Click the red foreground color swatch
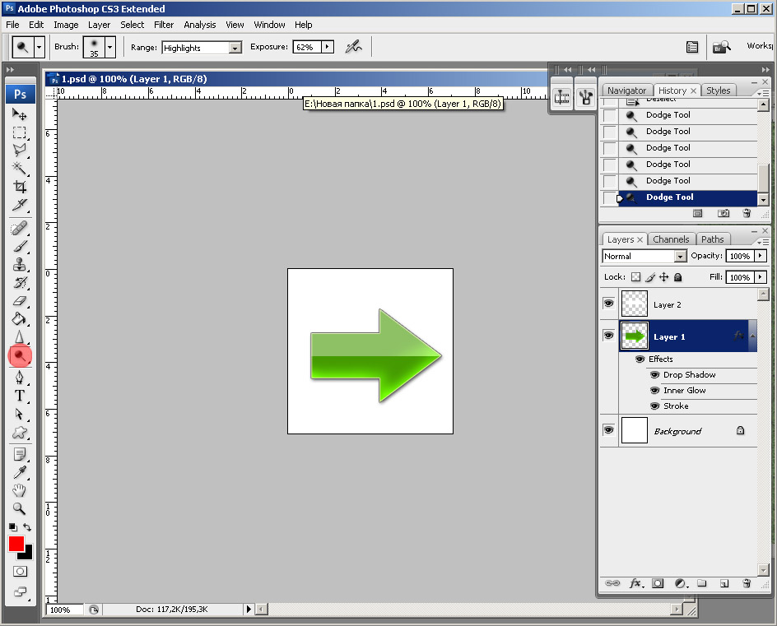777x626 pixels. tap(16, 543)
